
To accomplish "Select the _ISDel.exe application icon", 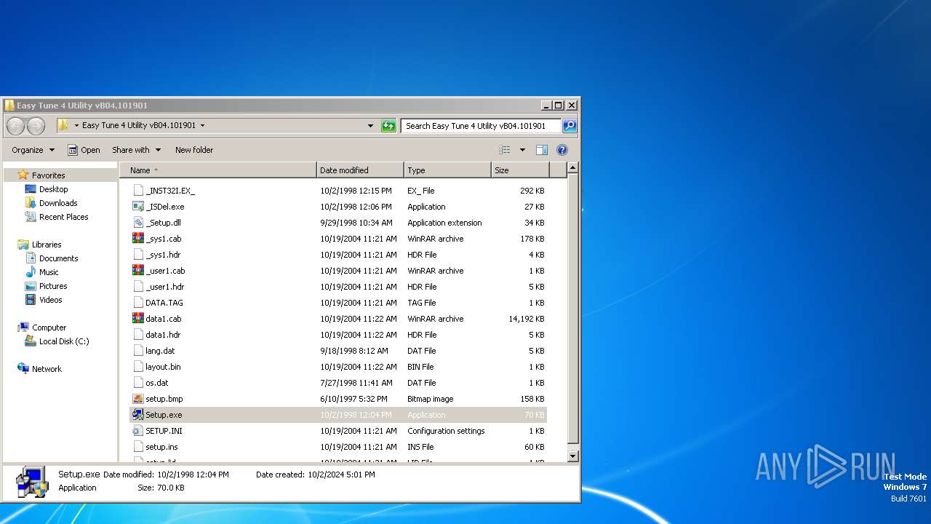I will click(x=138, y=207).
